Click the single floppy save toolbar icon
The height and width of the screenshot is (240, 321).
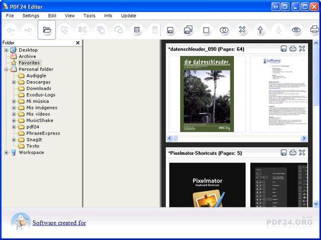170,30
